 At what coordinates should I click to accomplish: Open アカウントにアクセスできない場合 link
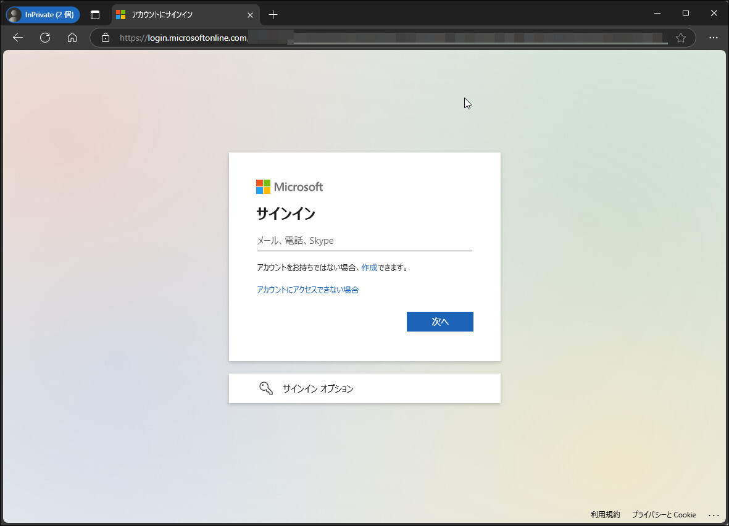[x=308, y=290]
